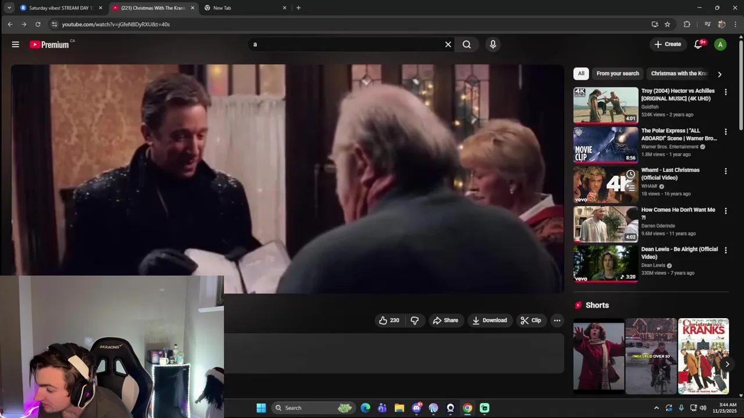
Task: Open volume control in system tray
Action: coord(703,408)
